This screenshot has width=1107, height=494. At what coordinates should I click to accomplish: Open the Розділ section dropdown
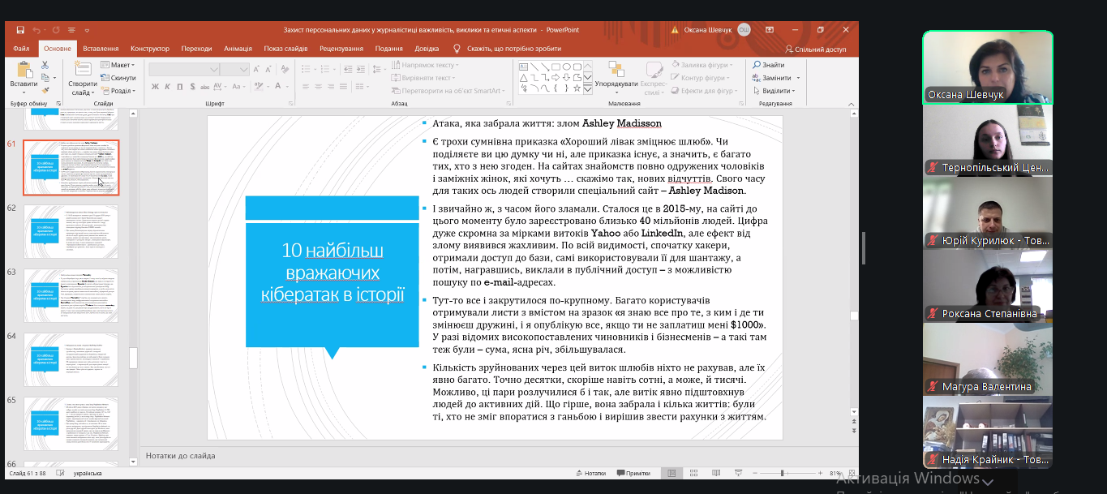[118, 91]
